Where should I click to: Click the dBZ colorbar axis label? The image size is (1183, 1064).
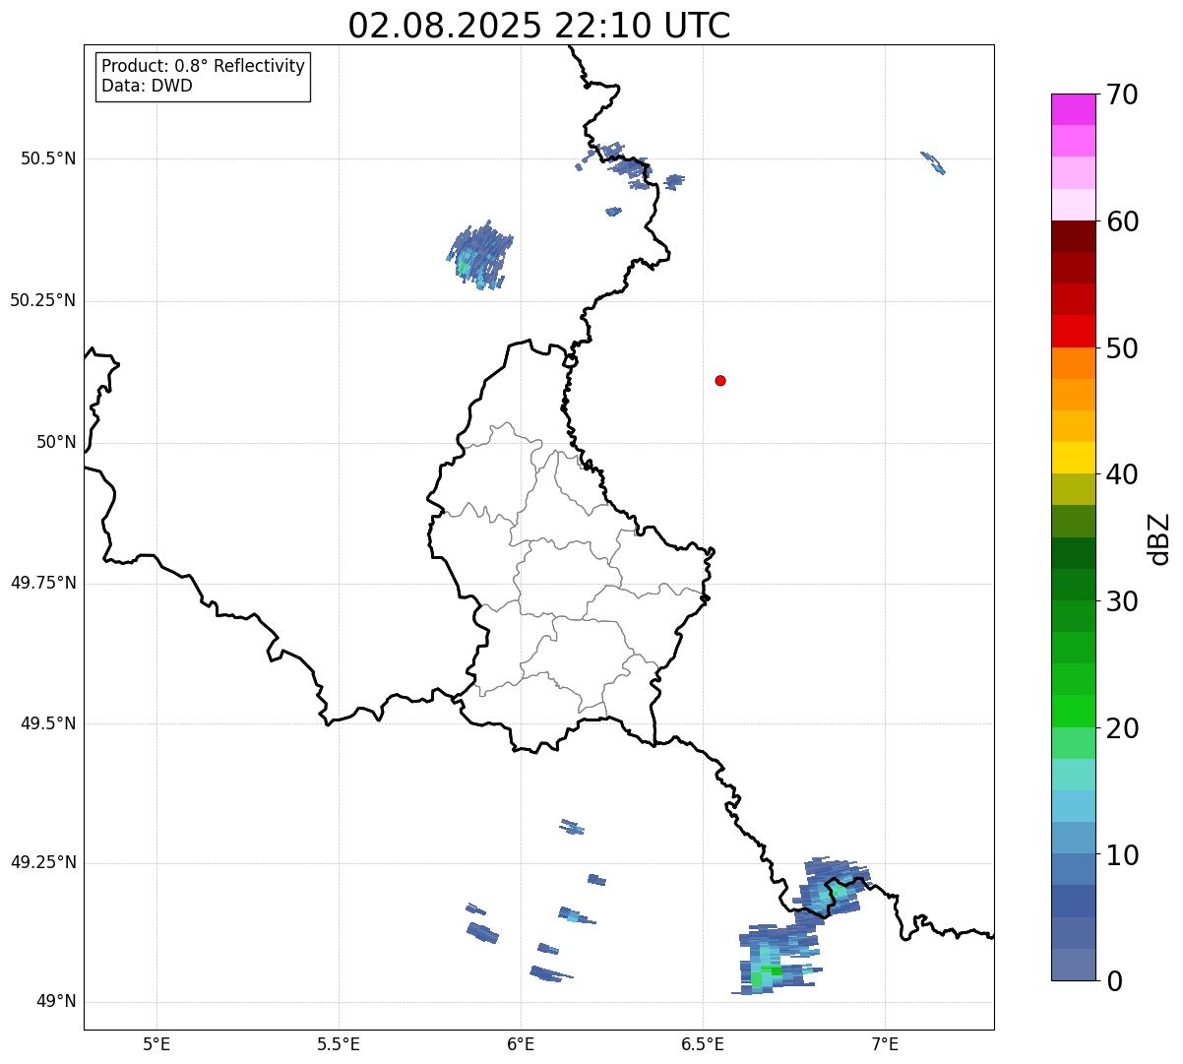point(1159,538)
